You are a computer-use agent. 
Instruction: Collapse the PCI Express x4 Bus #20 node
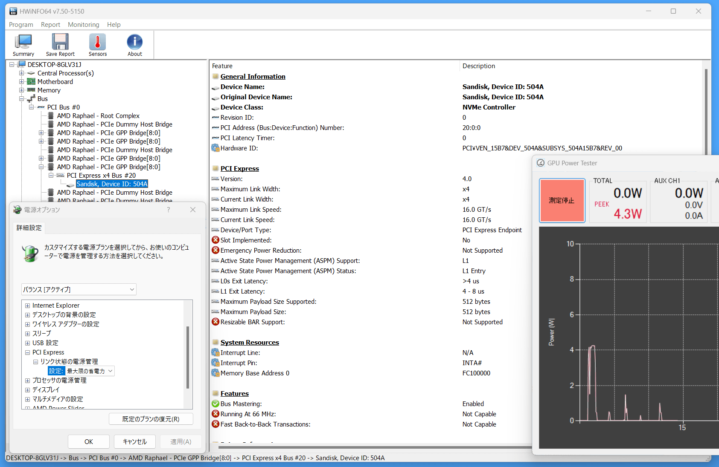coord(51,175)
